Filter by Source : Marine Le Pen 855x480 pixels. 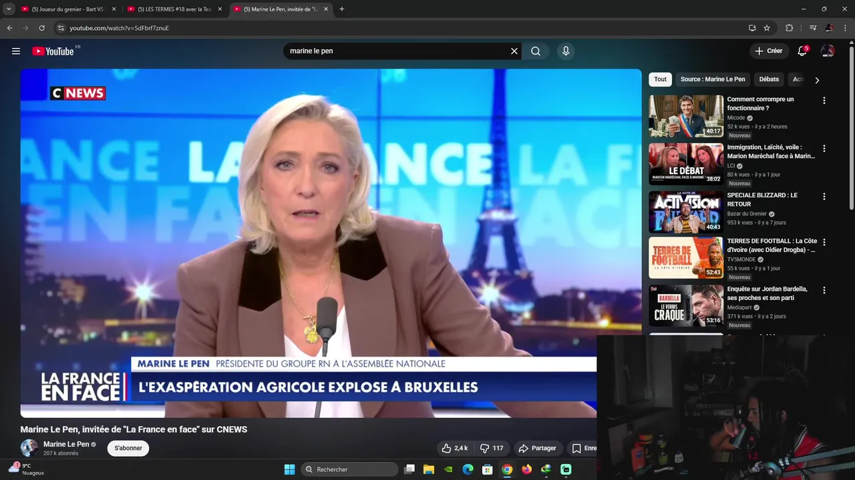713,79
